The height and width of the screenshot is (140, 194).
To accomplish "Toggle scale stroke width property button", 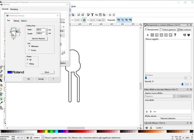I will [x=118, y=20].
